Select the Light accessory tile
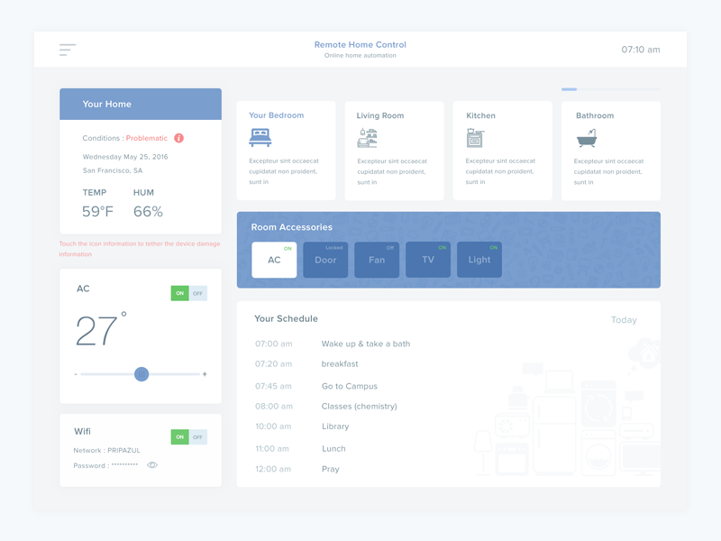721x541 pixels. (479, 260)
